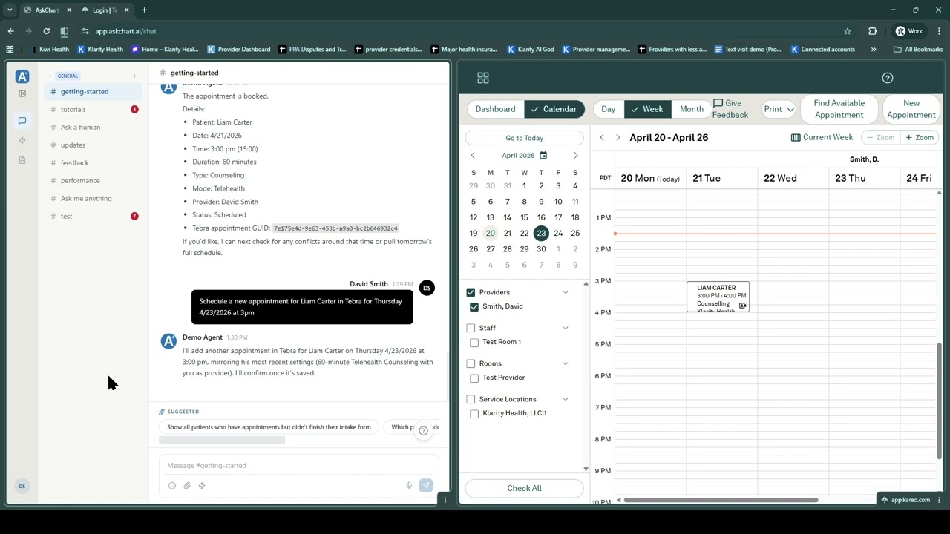Image resolution: width=950 pixels, height=534 pixels.
Task: Collapse the Service Locations section chevron
Action: [x=566, y=399]
